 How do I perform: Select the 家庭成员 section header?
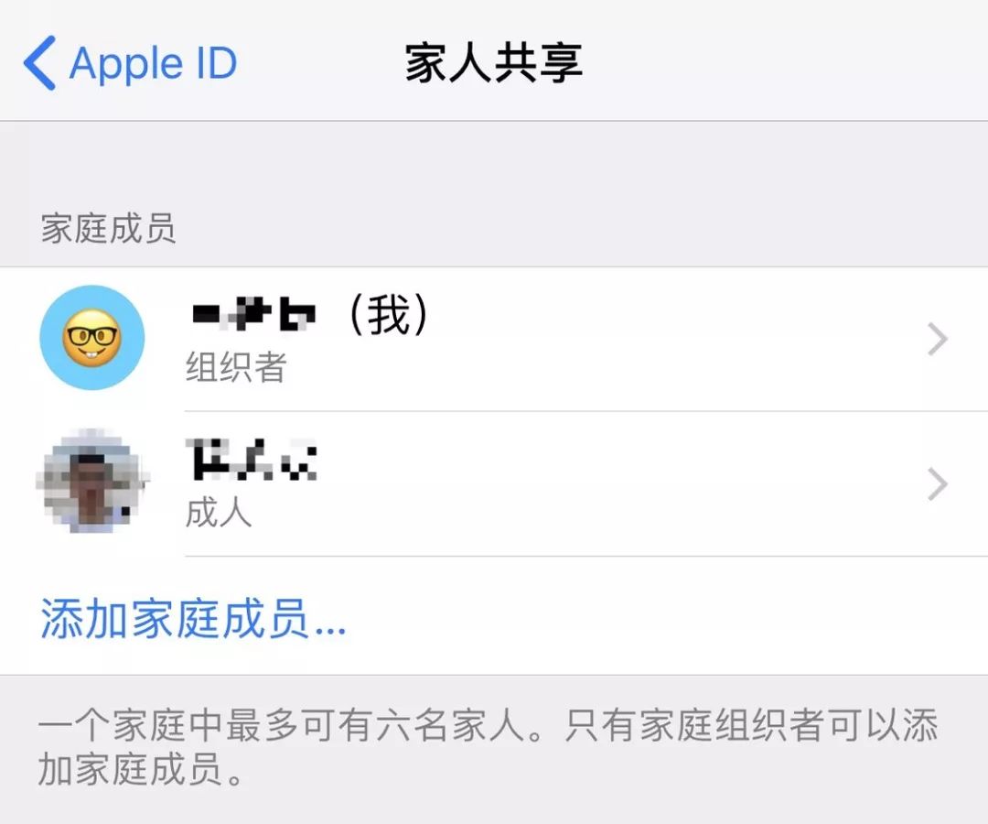tap(108, 228)
